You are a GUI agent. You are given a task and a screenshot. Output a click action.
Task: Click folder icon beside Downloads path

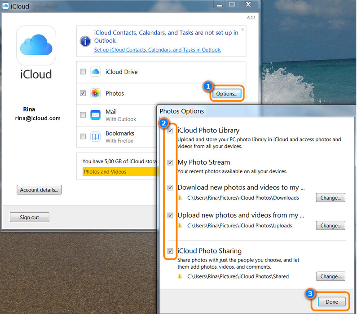point(181,197)
